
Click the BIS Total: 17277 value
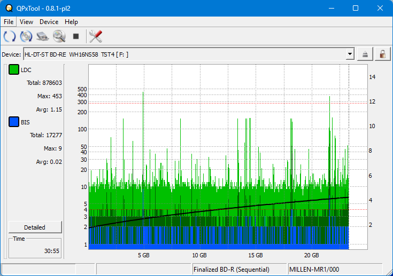[46, 135]
